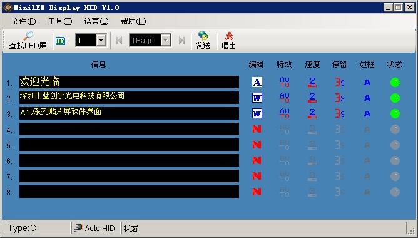Open the Word-style edit icon for message 2
Image resolution: width=418 pixels, height=238 pixels.
coord(257,98)
